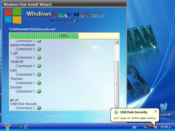Select the USB Disk Security list entry
This screenshot has width=175, height=131.
[24, 104]
